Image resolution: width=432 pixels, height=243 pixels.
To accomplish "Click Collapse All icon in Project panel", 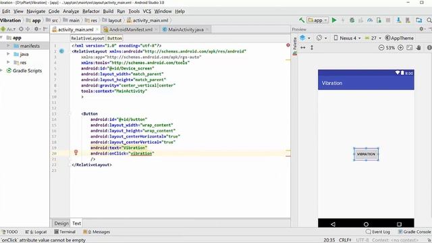I will (x=28, y=29).
